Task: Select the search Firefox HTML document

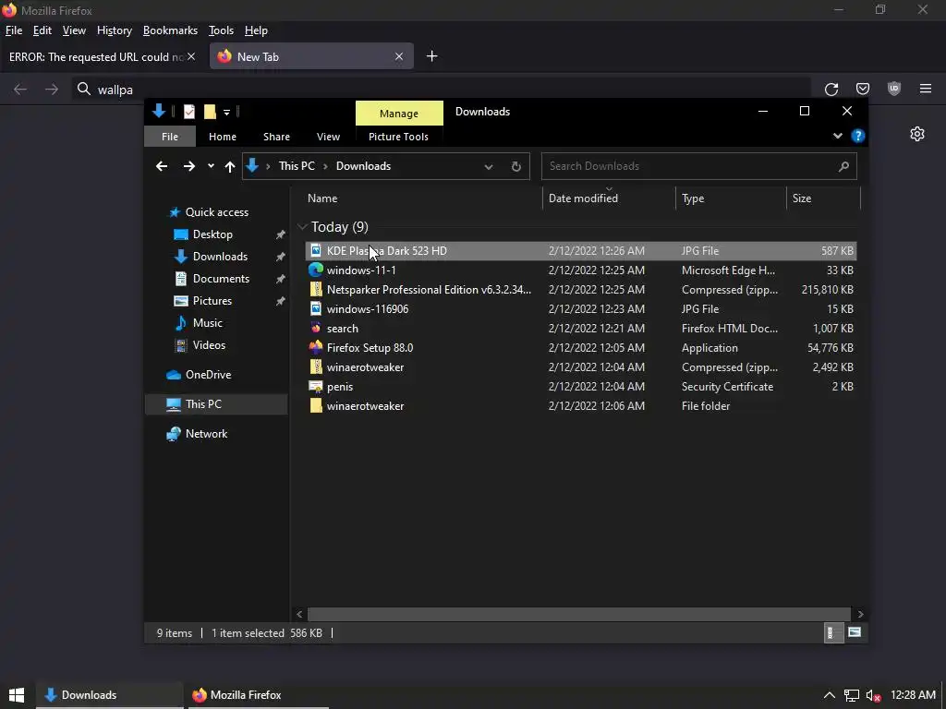Action: [580, 329]
